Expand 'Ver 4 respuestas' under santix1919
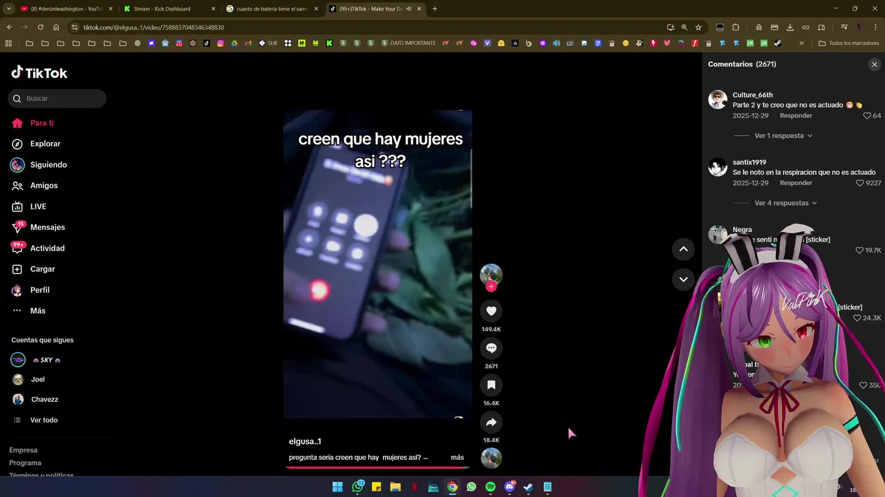Screen dimensions: 885x497 (x=786, y=203)
